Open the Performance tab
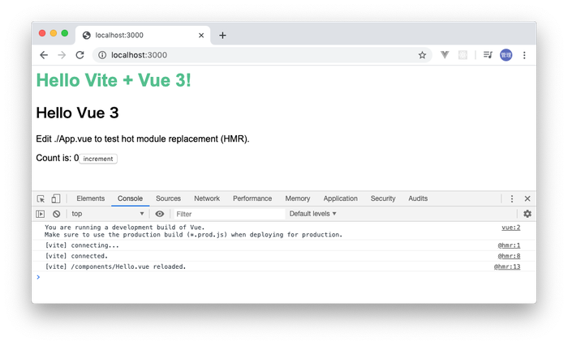 coord(252,198)
